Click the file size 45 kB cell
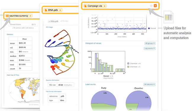 [x=65, y=85]
